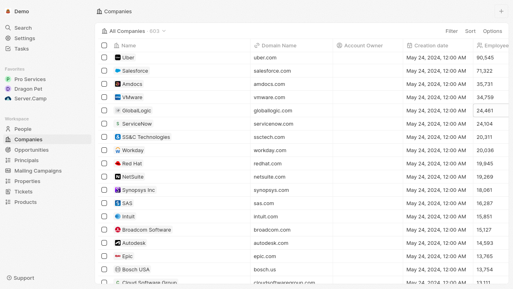Click the Autodesk logo icon
513x289 pixels.
click(118, 243)
